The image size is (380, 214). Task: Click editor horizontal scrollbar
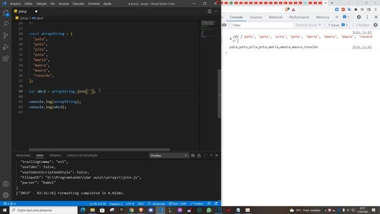tap(99, 149)
